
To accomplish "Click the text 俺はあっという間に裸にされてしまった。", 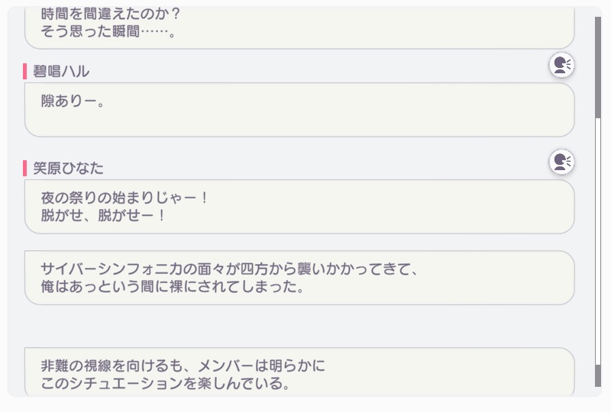I will [x=173, y=287].
